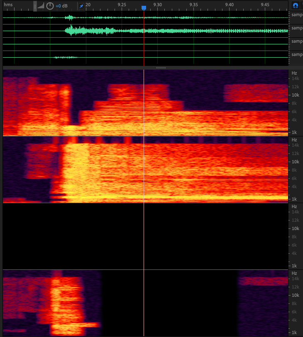This screenshot has height=337, width=303.
Task: Click inside the empty third spectrogram channel
Action: click(145, 236)
